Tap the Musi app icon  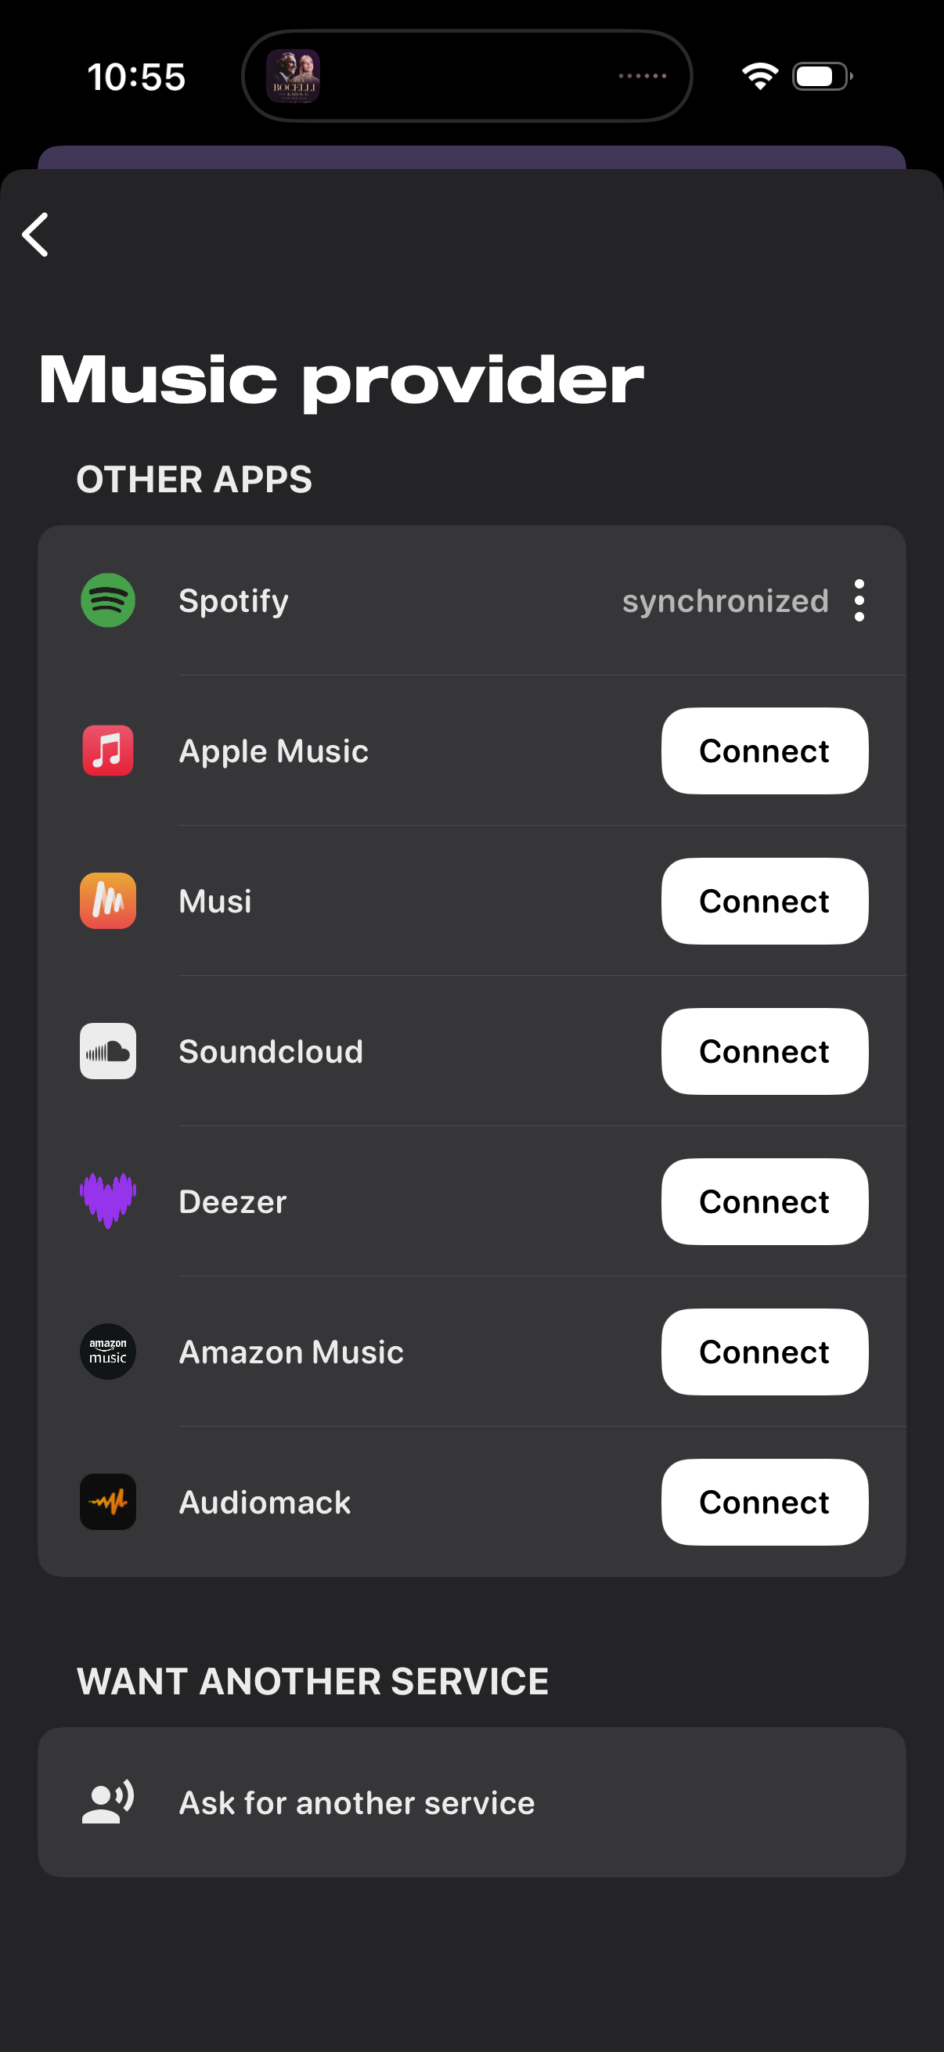tap(107, 901)
